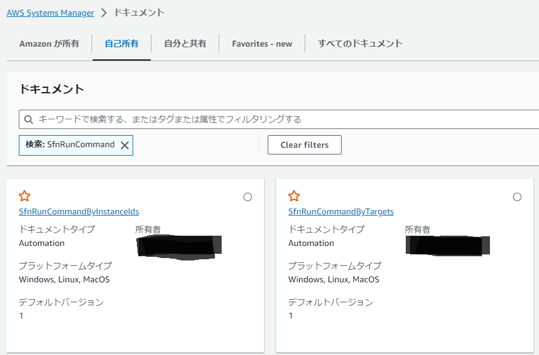This screenshot has width=539, height=355.
Task: Click the ドキュメント breadcrumb text
Action: (139, 13)
